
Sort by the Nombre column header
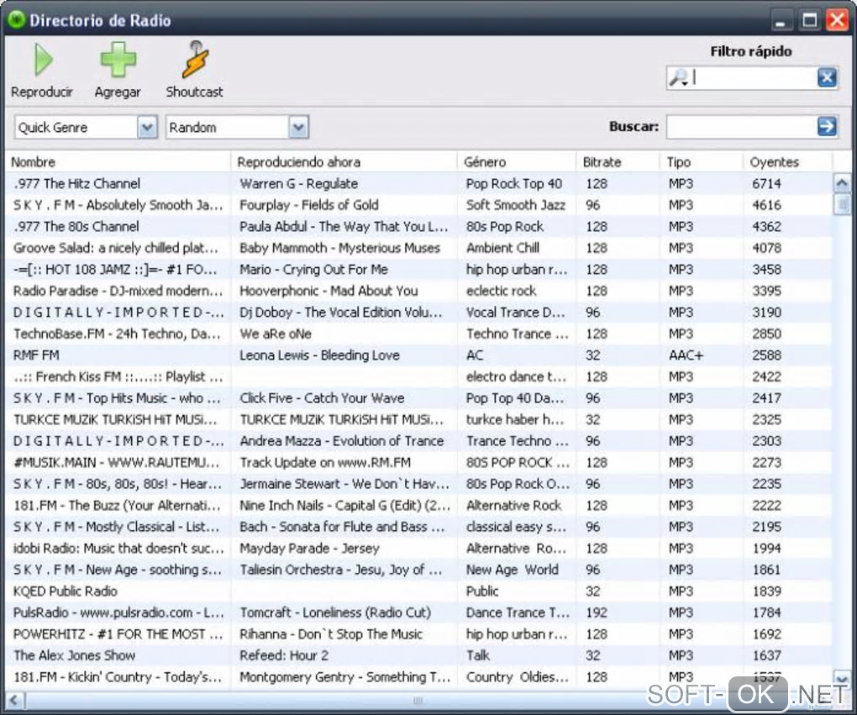(x=118, y=162)
